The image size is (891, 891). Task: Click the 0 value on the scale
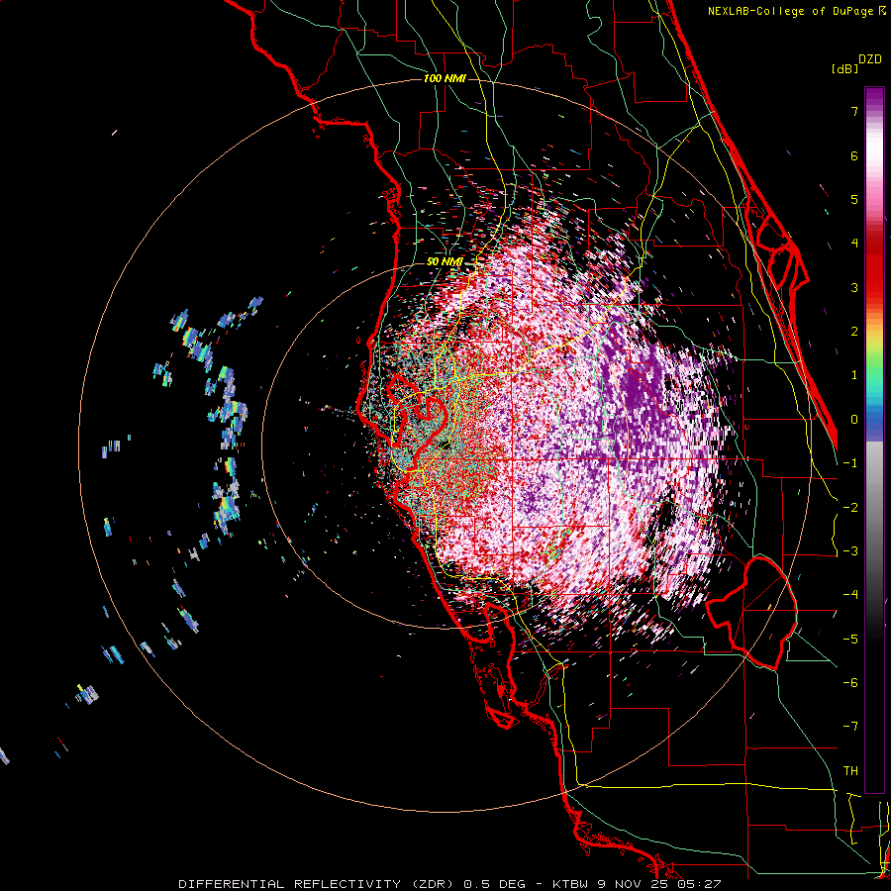tap(854, 420)
